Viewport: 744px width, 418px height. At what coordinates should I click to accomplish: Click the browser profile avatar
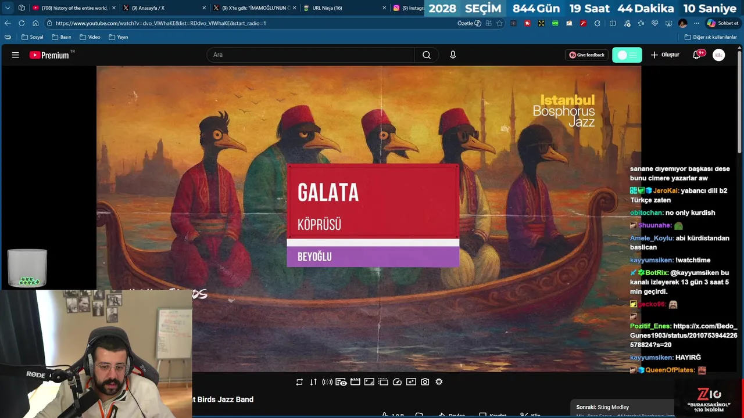pyautogui.click(x=682, y=23)
